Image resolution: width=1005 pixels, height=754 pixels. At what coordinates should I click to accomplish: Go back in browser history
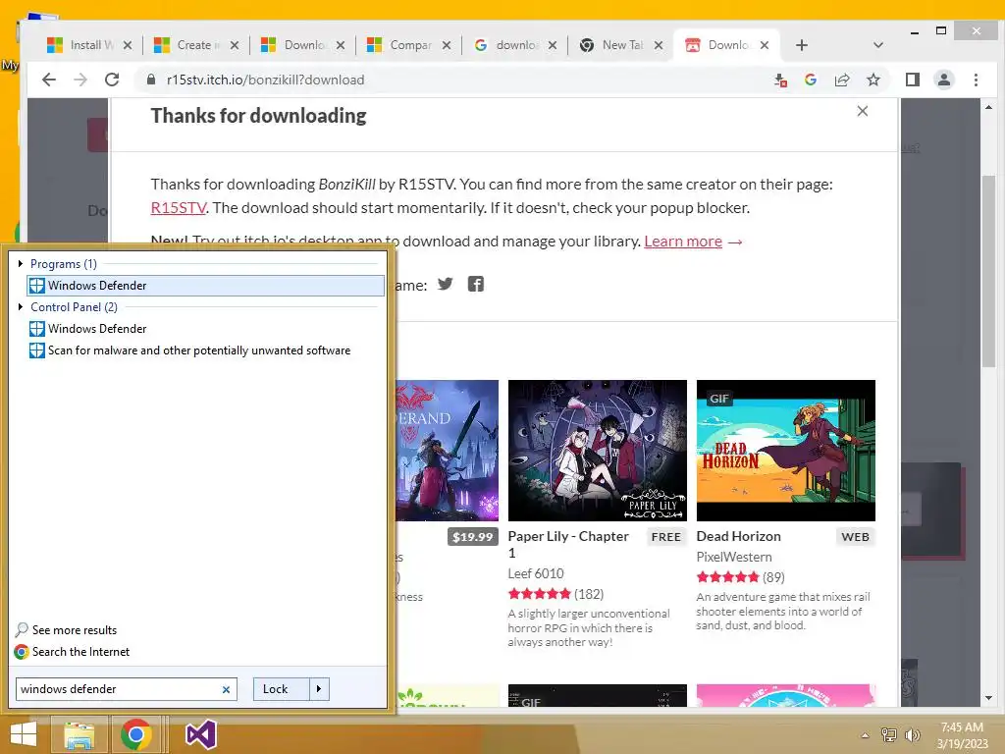(49, 80)
